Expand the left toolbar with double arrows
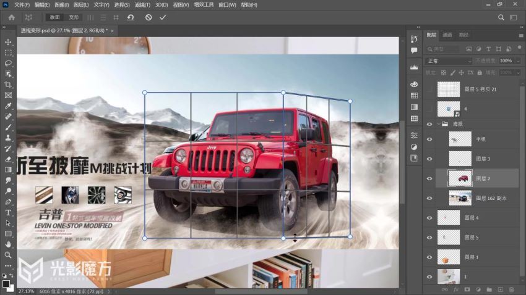This screenshot has height=295, width=526. pyautogui.click(x=4, y=27)
